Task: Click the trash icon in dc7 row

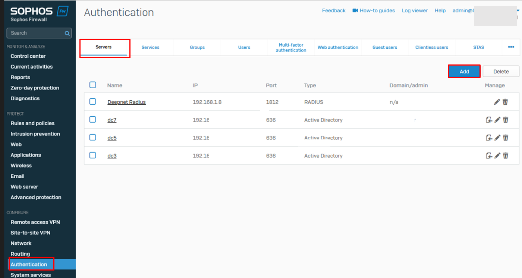Action: coord(506,120)
